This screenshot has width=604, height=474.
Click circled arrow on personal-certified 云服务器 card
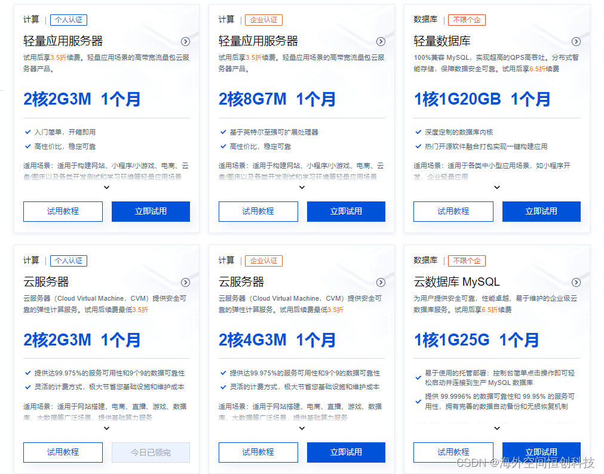point(185,283)
